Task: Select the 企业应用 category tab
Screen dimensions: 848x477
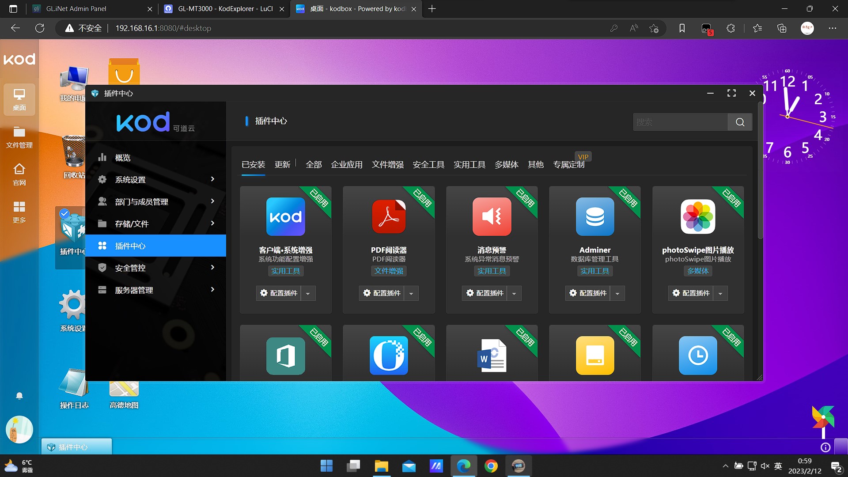Action: [x=346, y=165]
